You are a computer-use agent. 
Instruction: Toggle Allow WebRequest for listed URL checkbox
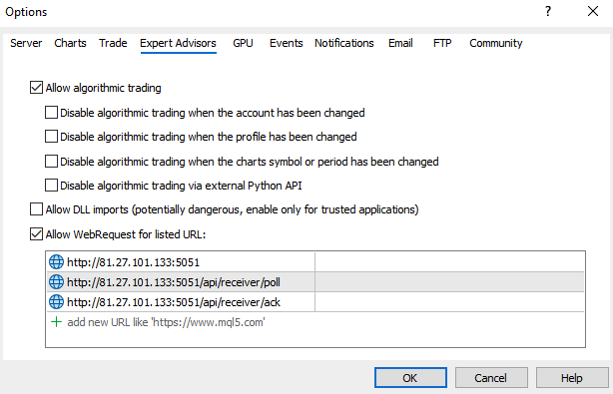click(36, 234)
